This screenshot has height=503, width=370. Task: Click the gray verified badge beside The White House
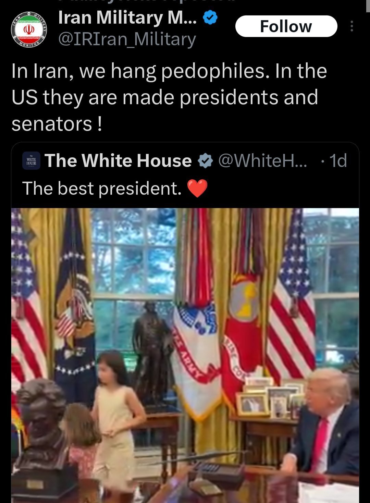(x=205, y=160)
